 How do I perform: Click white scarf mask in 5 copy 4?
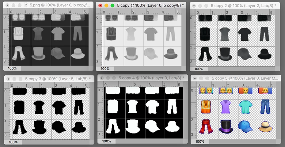(x=113, y=126)
